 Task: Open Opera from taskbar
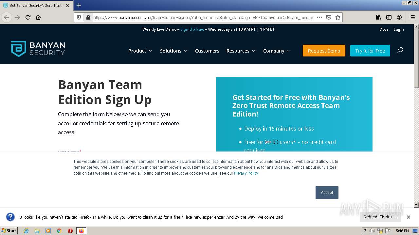[70, 231]
